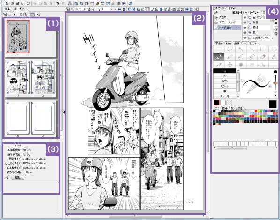Select the soft blur brush tool

click(241, 65)
